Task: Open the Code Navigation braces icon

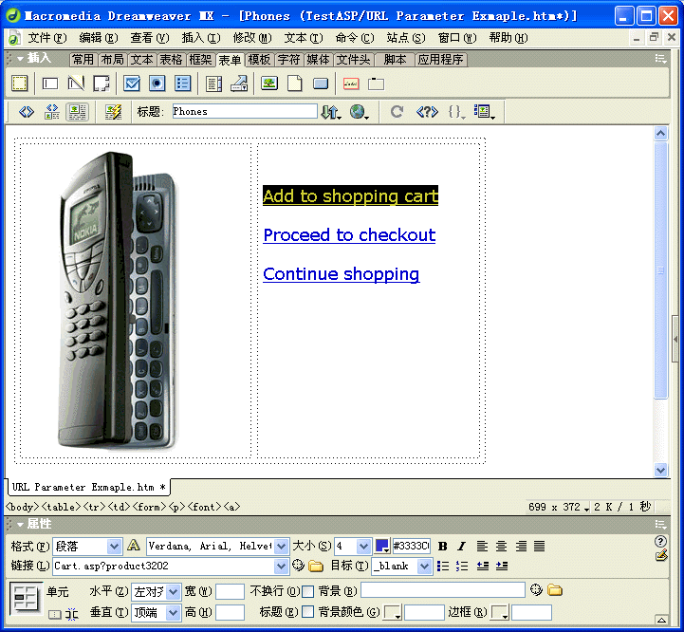Action: click(456, 112)
